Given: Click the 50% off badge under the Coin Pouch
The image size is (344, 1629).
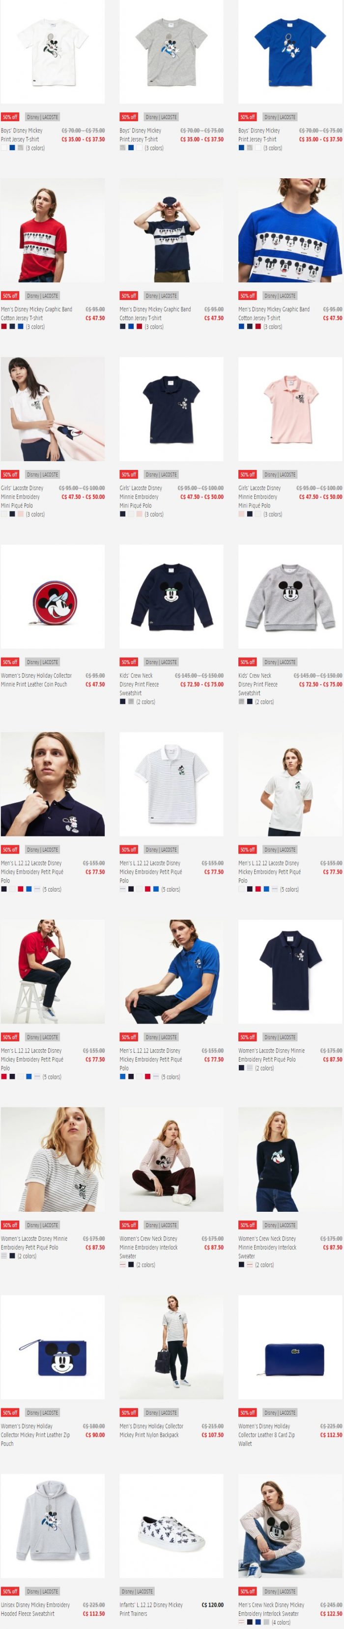Looking at the screenshot, I should point(9,662).
